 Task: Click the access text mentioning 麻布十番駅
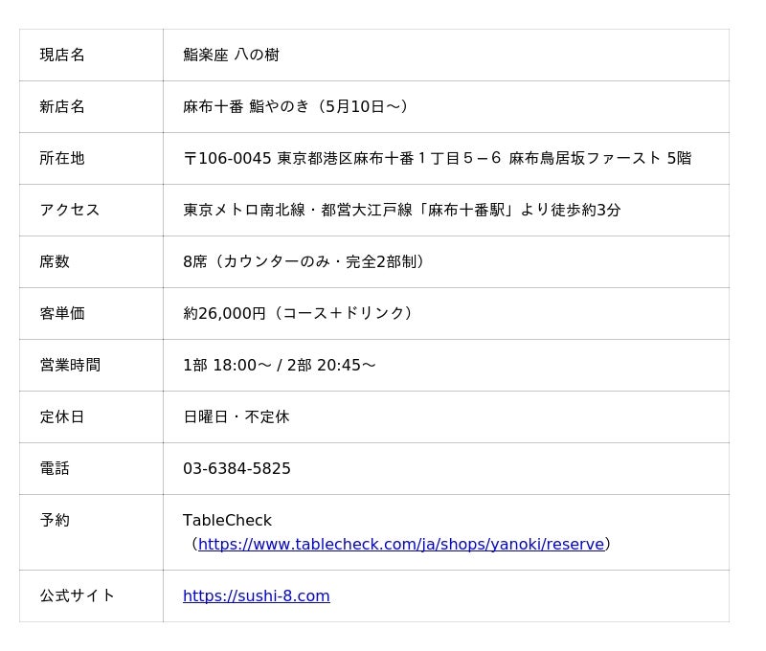(x=401, y=211)
